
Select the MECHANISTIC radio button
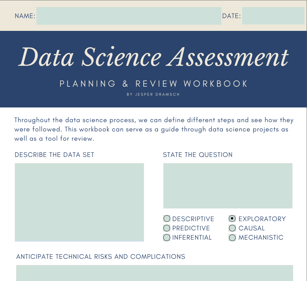tap(232, 237)
